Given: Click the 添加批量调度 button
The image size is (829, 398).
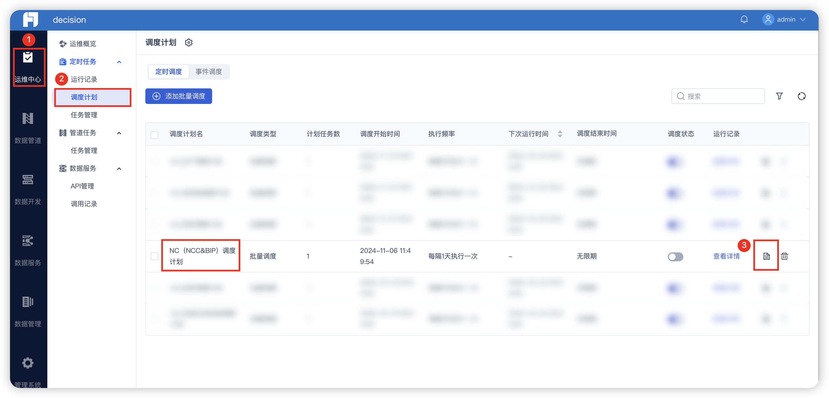Looking at the screenshot, I should click(x=179, y=96).
